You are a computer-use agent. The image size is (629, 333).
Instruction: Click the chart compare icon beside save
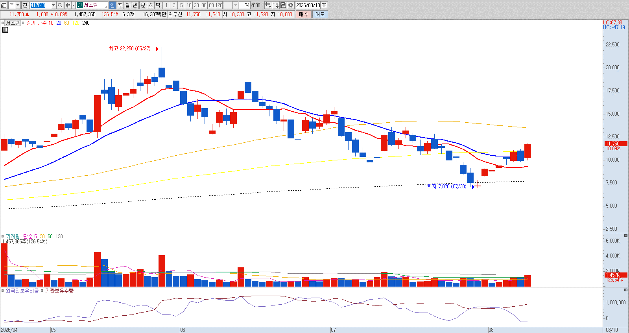click(276, 5)
